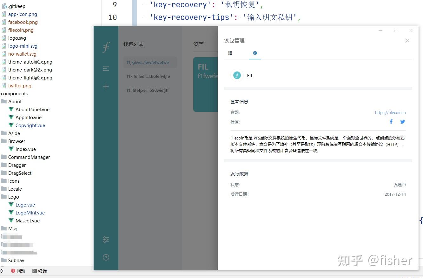The image size is (423, 278).
Task: Open the 问题 problems tab in status bar
Action: point(18,271)
